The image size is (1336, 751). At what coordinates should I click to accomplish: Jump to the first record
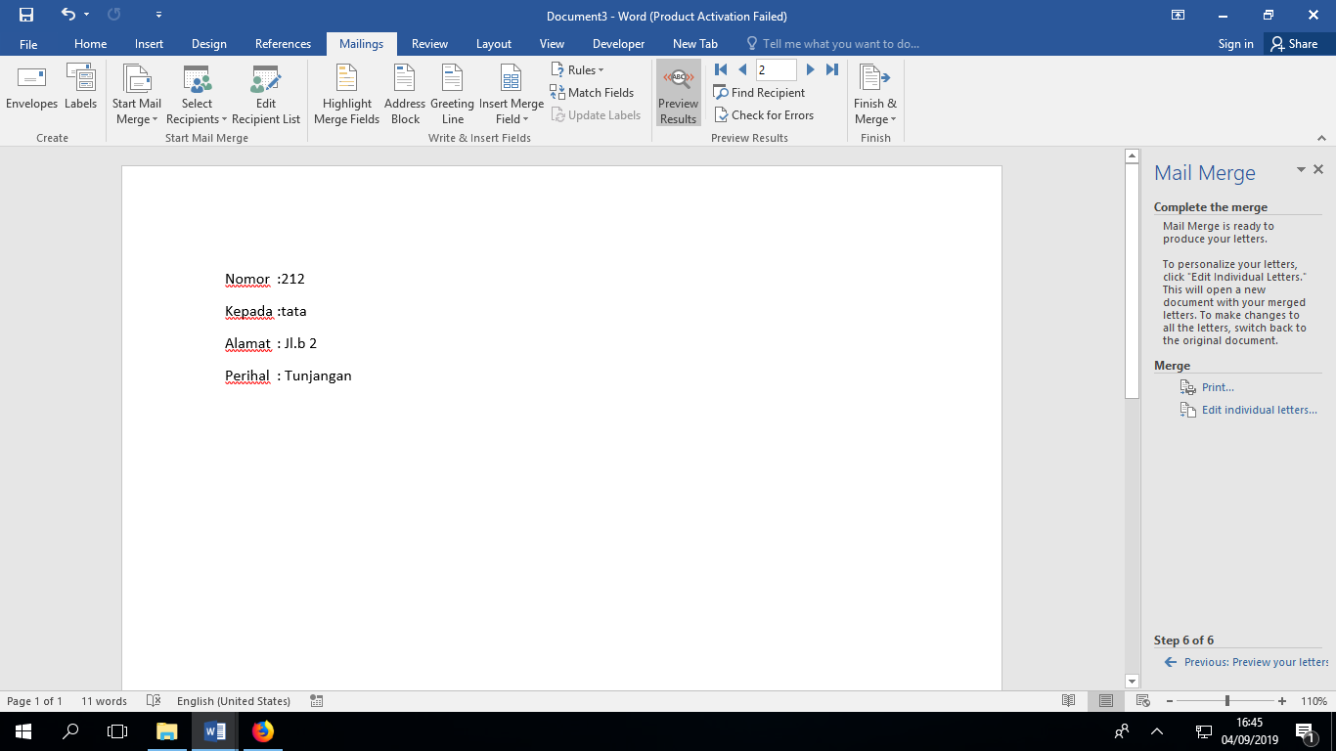pos(721,69)
